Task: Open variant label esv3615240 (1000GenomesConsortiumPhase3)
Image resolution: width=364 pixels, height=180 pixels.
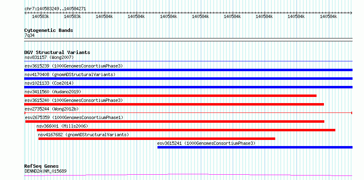Action: point(73,100)
